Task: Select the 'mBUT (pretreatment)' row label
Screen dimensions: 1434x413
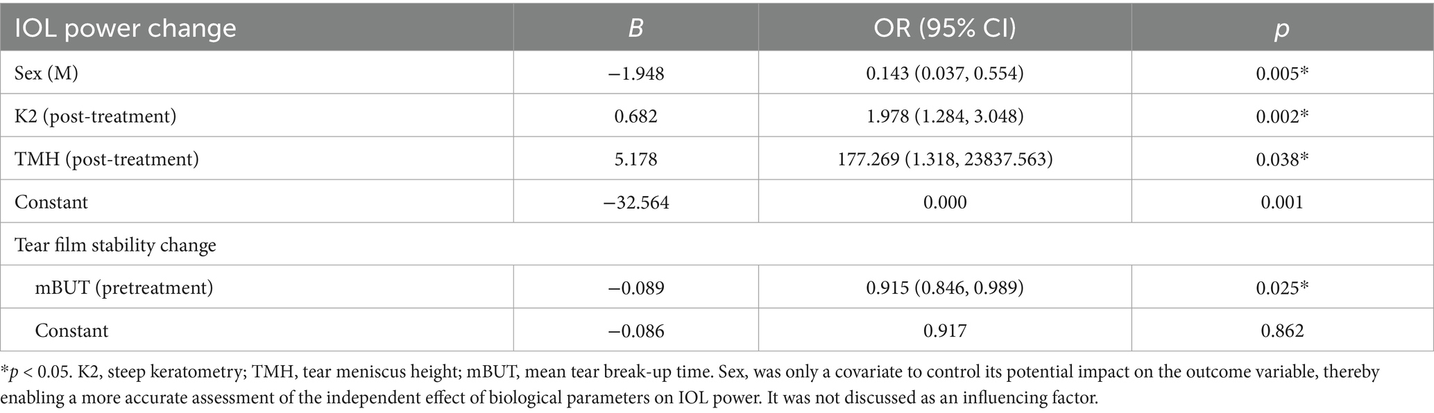Action: [x=124, y=288]
